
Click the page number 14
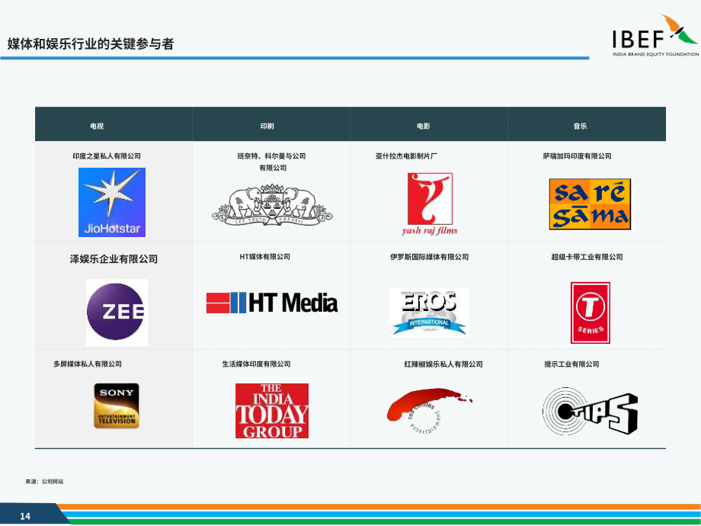(x=25, y=516)
